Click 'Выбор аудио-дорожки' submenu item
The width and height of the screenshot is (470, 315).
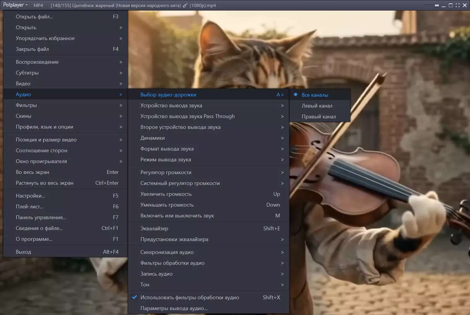tap(209, 95)
